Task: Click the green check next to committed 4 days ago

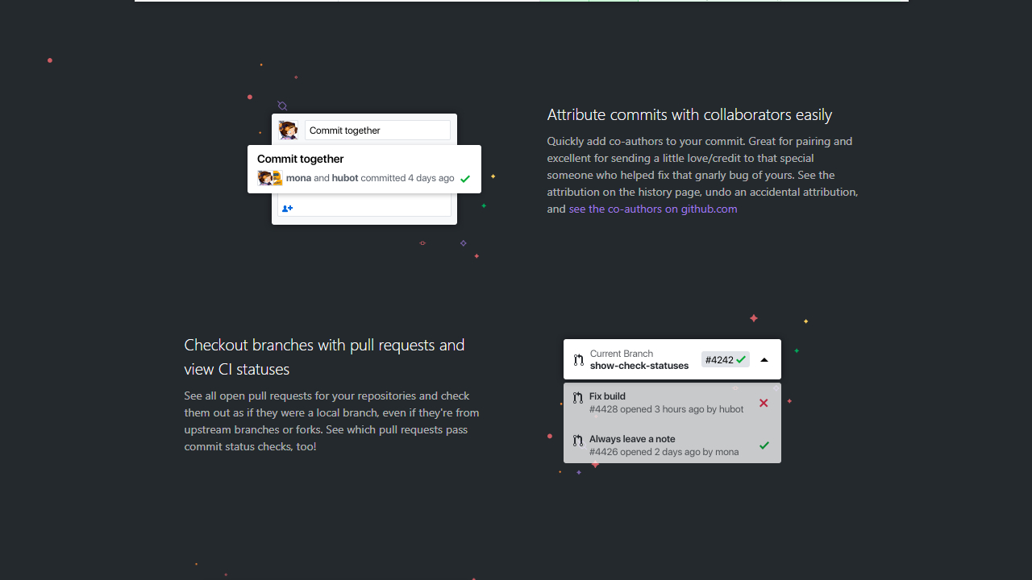Action: coord(465,178)
